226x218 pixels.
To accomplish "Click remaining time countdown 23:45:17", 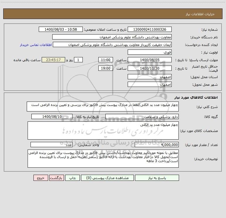I will tap(53, 60).
